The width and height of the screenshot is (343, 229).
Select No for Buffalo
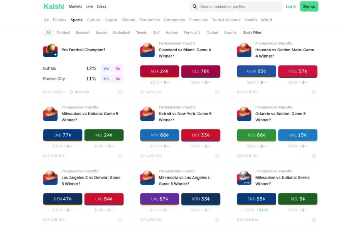coord(118,68)
